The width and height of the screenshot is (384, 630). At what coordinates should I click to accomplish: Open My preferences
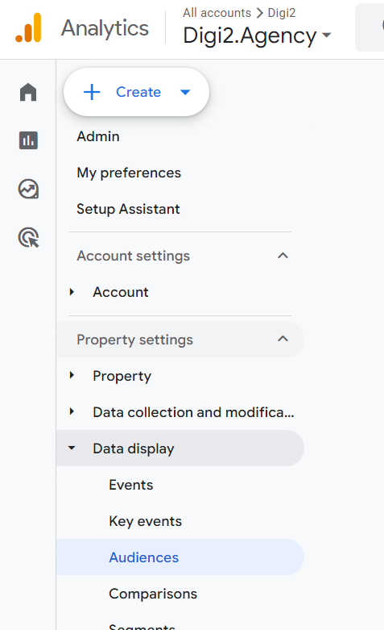(x=129, y=173)
